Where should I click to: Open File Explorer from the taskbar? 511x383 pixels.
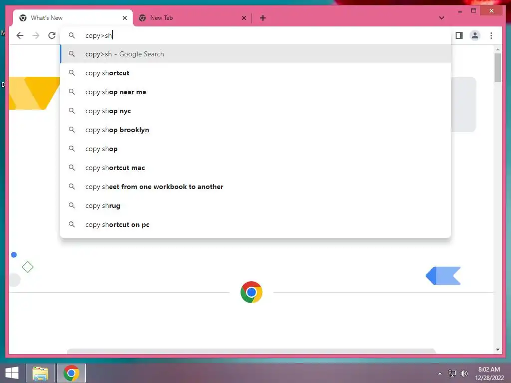pos(40,373)
